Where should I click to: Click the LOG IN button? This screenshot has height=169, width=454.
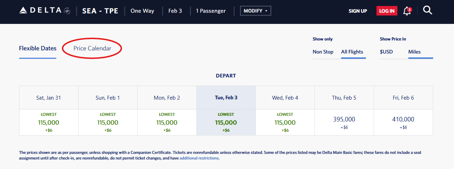click(x=387, y=11)
